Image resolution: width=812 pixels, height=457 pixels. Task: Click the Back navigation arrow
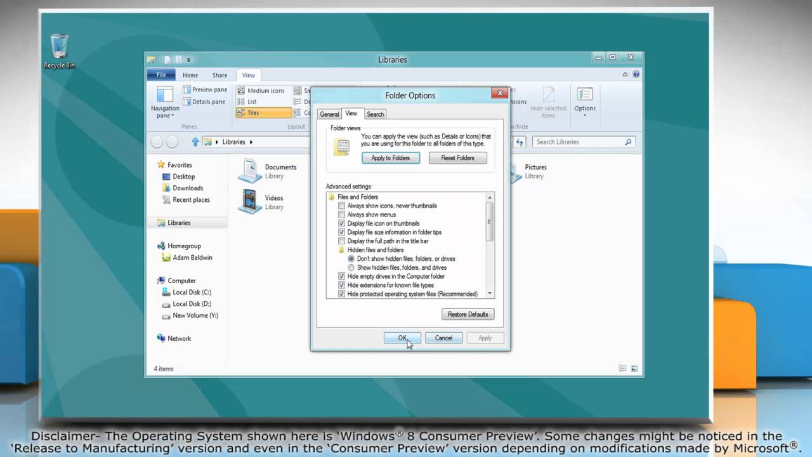coord(157,142)
